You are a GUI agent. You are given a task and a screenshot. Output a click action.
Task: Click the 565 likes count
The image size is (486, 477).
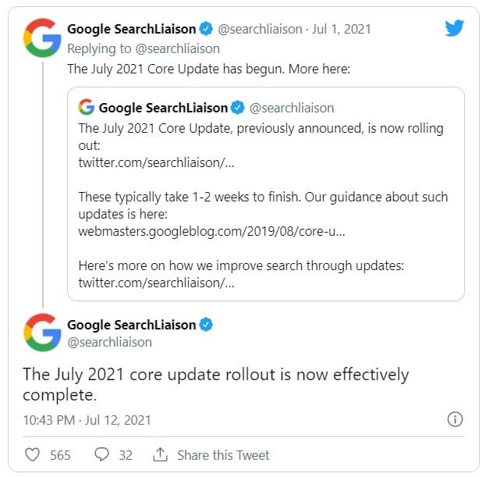tap(60, 454)
